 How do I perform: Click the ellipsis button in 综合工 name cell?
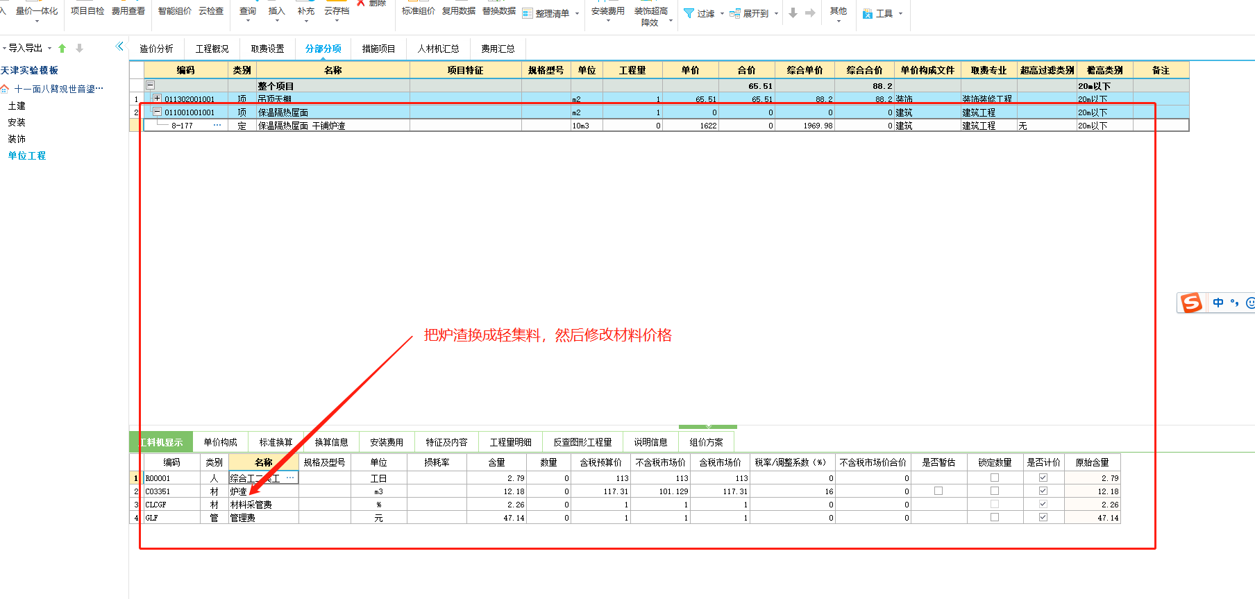290,478
